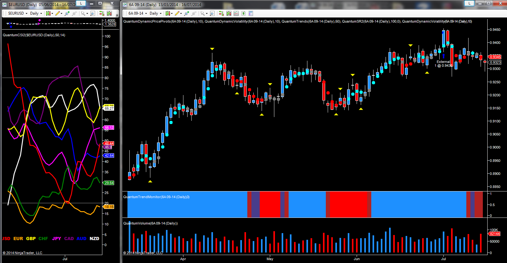The height and width of the screenshot is (263, 507).
Task: Click the 6A 09-14 window title bar app icon
Action: (124, 4)
